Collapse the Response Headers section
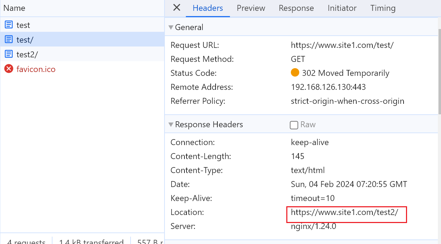Viewport: 441px width, 244px height. (x=171, y=124)
